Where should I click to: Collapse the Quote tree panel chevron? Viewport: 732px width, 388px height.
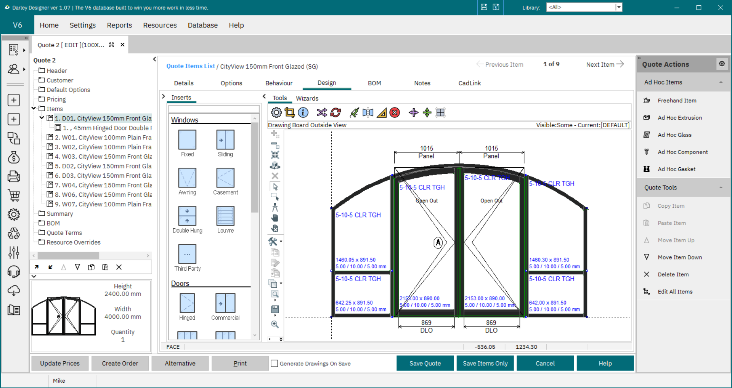pyautogui.click(x=154, y=59)
